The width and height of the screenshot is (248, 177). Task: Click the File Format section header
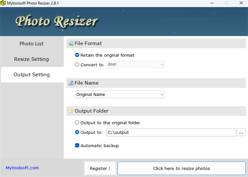point(156,43)
